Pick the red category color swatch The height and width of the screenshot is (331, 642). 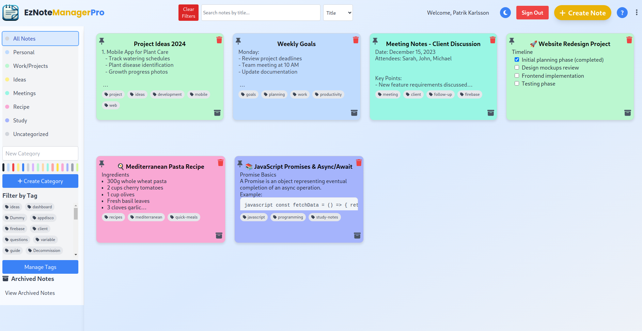pos(13,167)
